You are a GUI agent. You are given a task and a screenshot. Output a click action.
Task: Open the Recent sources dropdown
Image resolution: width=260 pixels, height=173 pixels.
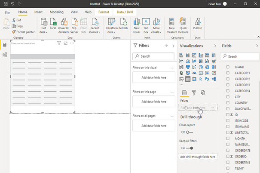[x=95, y=26]
